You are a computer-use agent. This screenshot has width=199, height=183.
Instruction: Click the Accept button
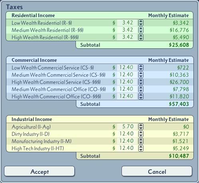click(x=40, y=171)
